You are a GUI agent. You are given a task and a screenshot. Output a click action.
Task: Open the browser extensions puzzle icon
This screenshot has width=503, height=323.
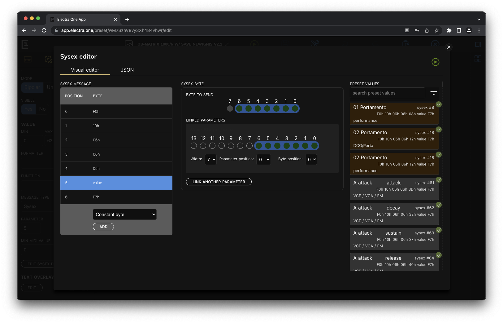coord(449,30)
